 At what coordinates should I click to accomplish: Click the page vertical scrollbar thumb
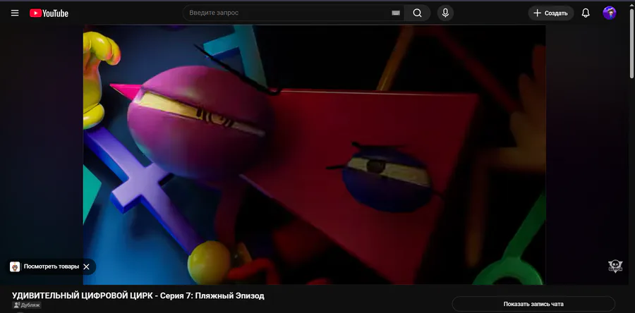[631, 42]
